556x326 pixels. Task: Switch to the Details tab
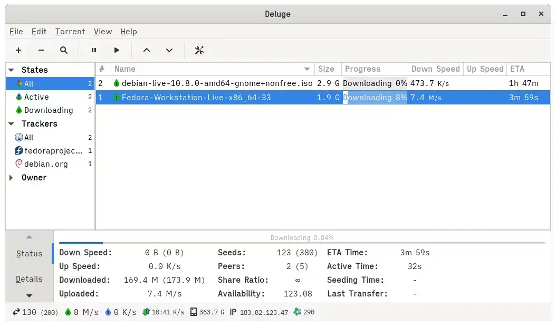click(x=29, y=279)
